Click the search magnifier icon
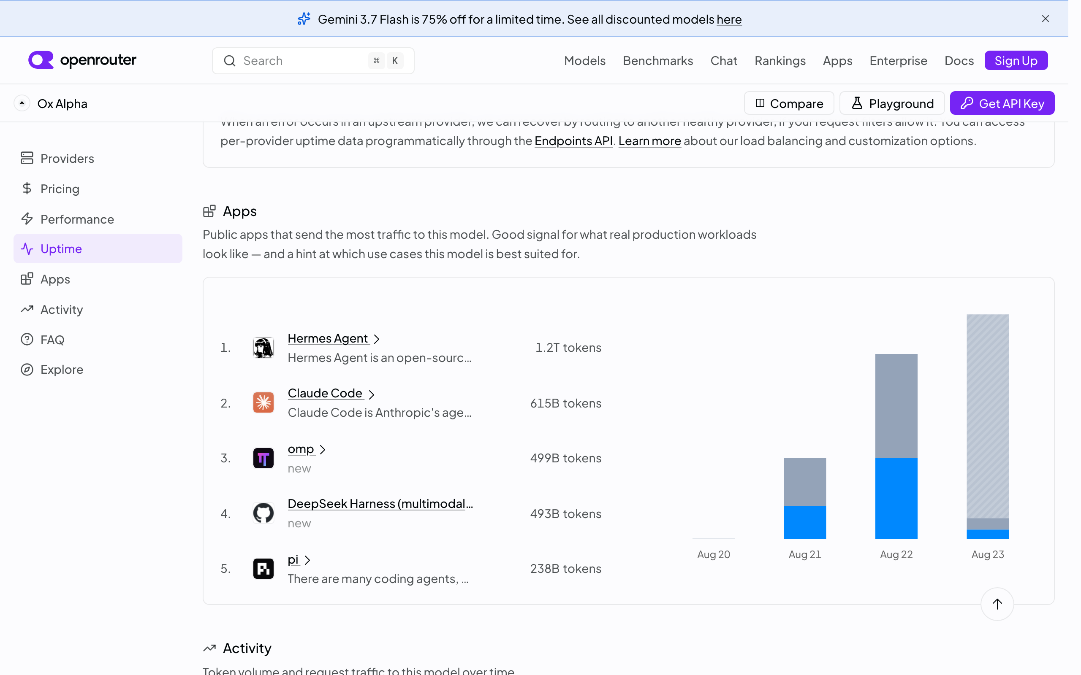 pyautogui.click(x=230, y=61)
